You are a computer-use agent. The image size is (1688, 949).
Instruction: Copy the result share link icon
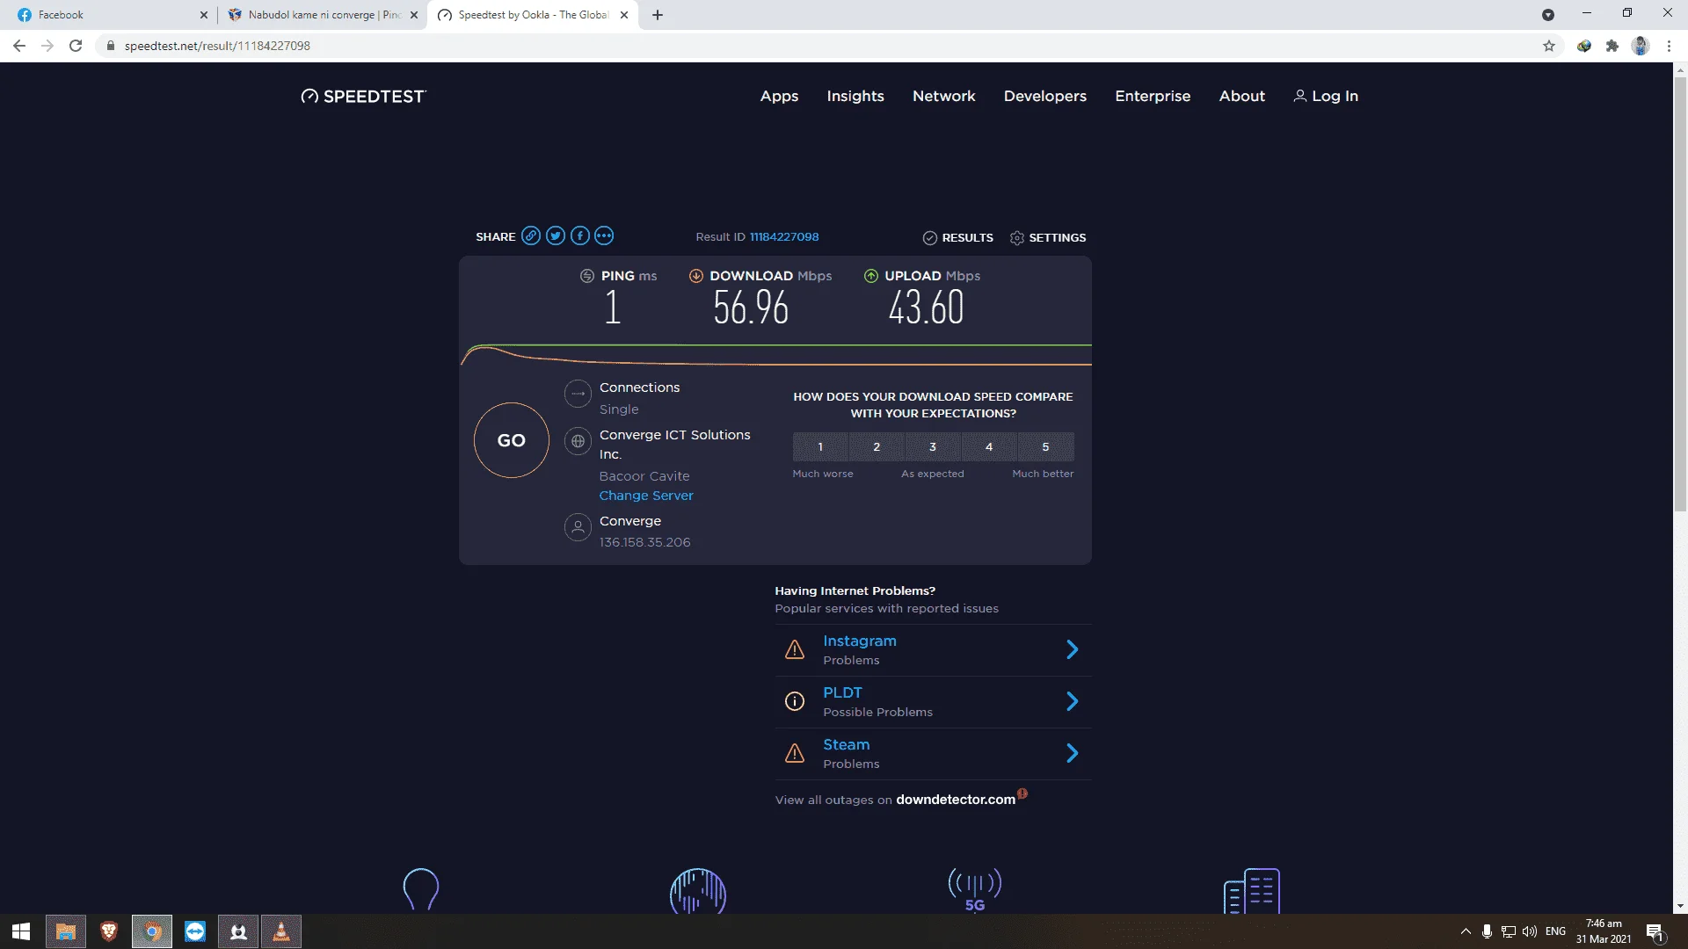tap(531, 235)
